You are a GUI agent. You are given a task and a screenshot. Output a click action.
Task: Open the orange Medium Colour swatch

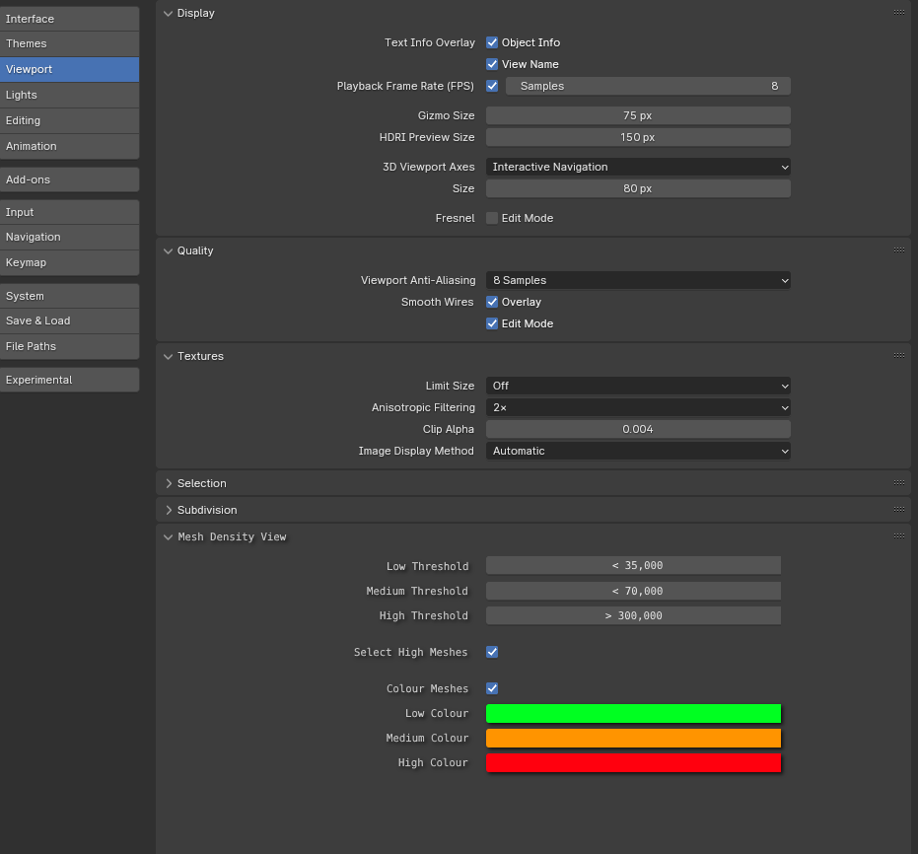(x=633, y=738)
